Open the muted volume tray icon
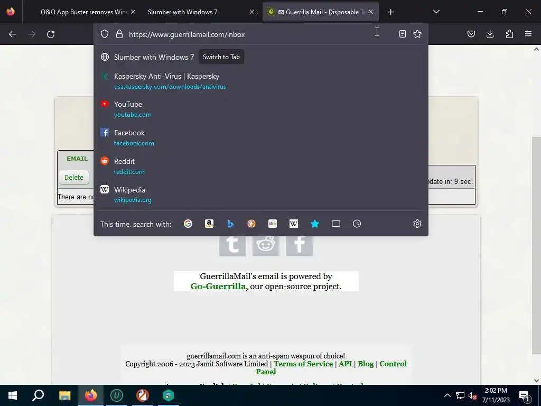541x406 pixels. pos(472,395)
